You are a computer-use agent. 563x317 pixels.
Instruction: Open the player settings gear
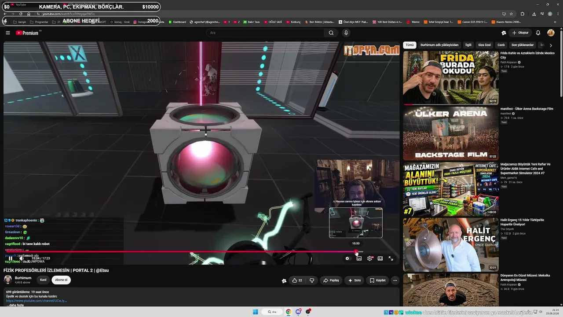[369, 258]
